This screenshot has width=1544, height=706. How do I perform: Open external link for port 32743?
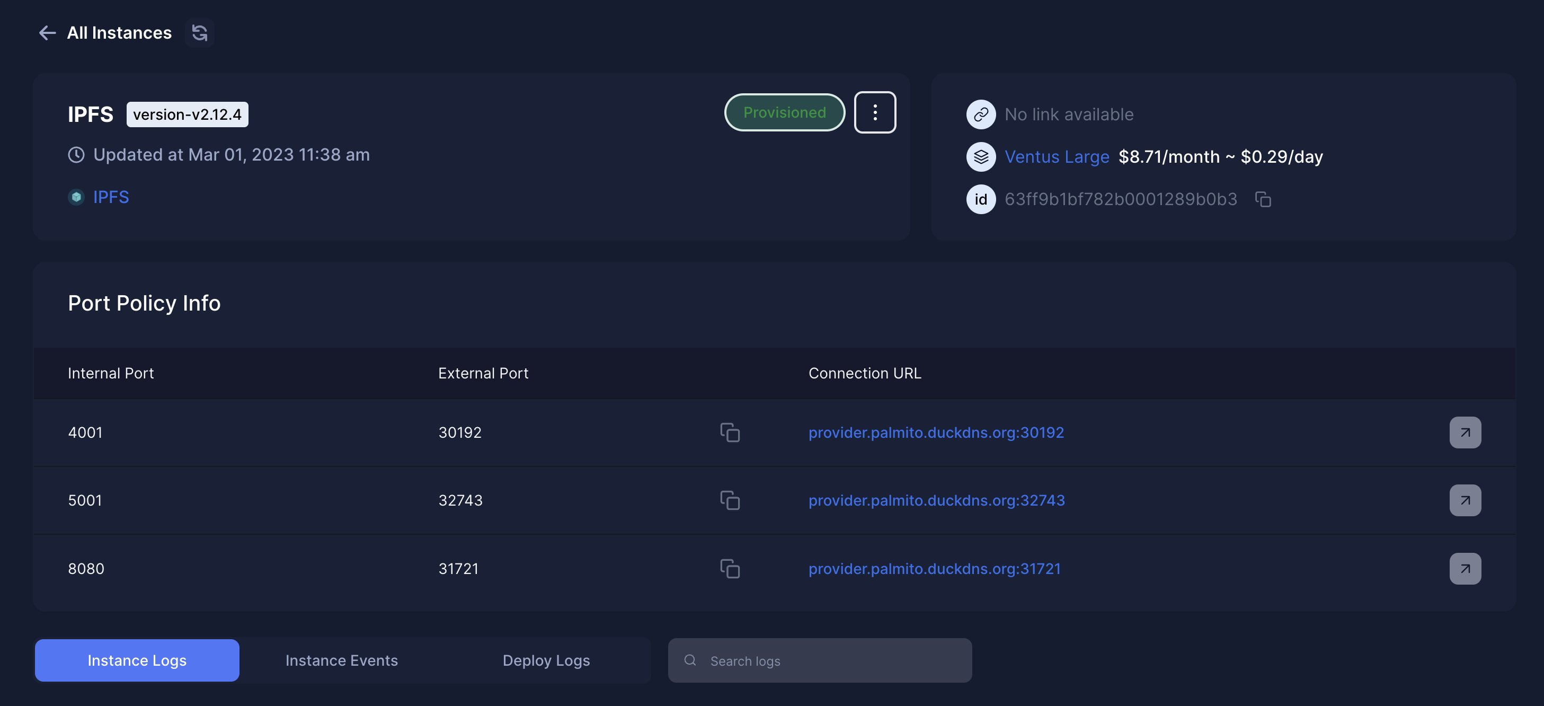(x=1465, y=500)
